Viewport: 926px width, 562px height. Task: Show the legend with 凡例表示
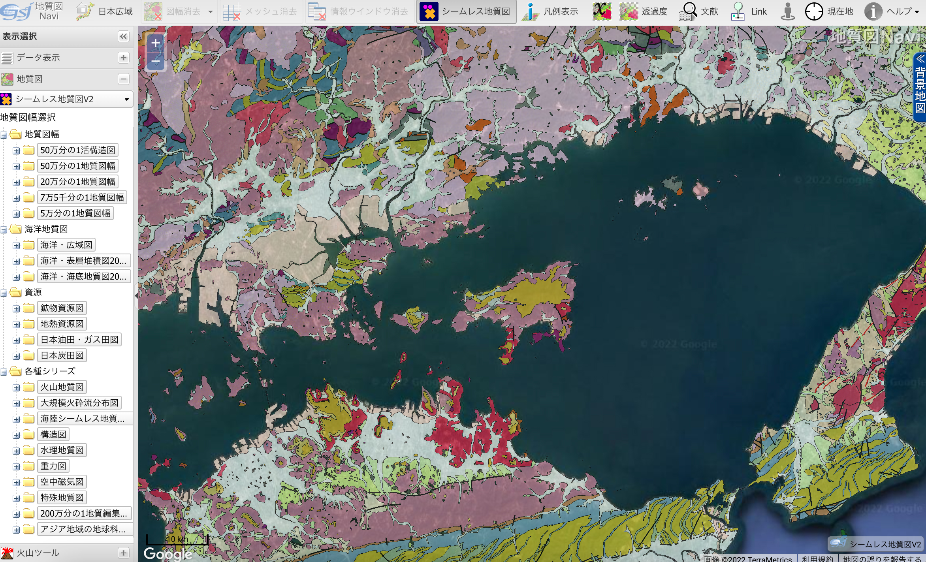(x=550, y=11)
